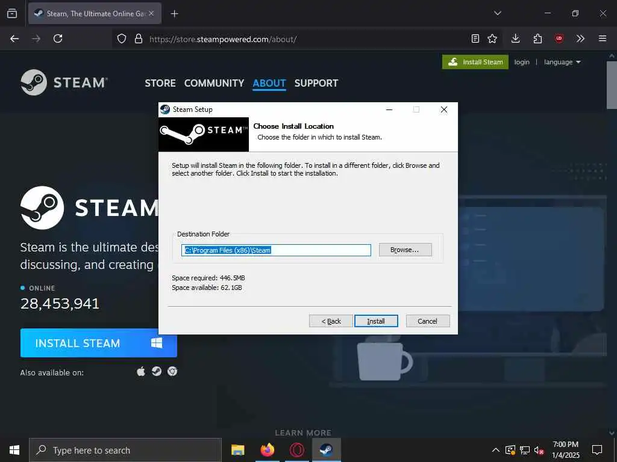Open a new Firefox tab
The height and width of the screenshot is (462, 617).
point(174,14)
